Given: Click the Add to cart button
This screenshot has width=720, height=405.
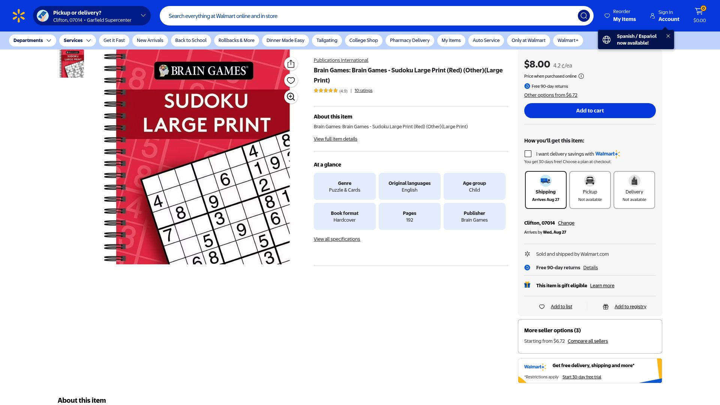Looking at the screenshot, I should (589, 111).
